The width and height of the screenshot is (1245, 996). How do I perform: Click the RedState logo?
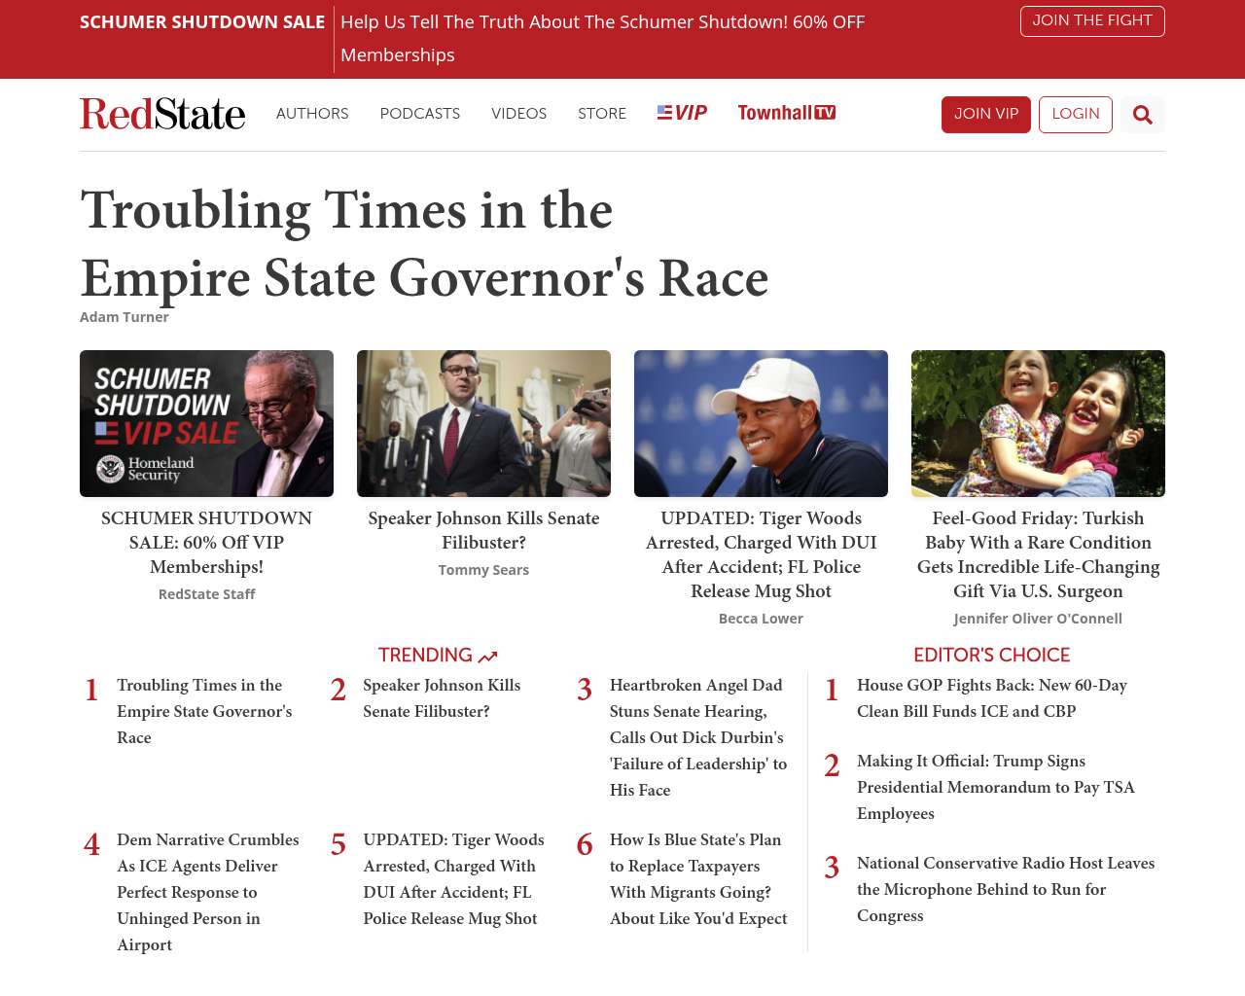click(x=162, y=114)
